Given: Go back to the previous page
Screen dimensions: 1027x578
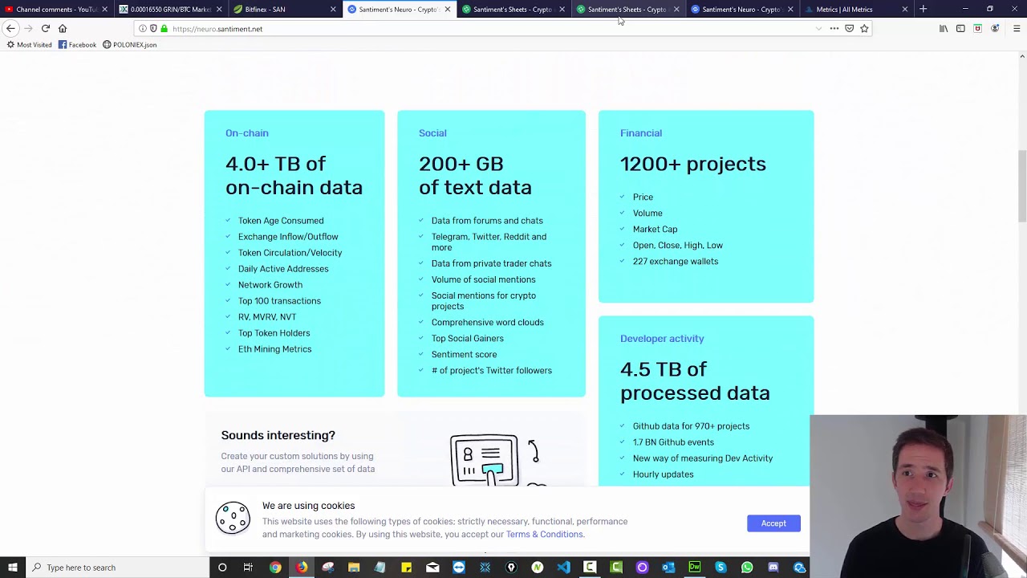Looking at the screenshot, I should coord(10,28).
